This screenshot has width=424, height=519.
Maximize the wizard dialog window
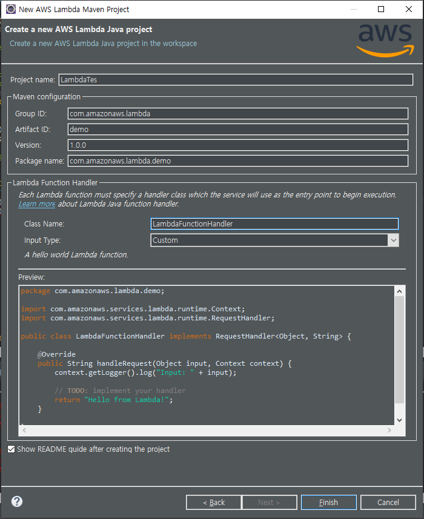click(x=381, y=9)
